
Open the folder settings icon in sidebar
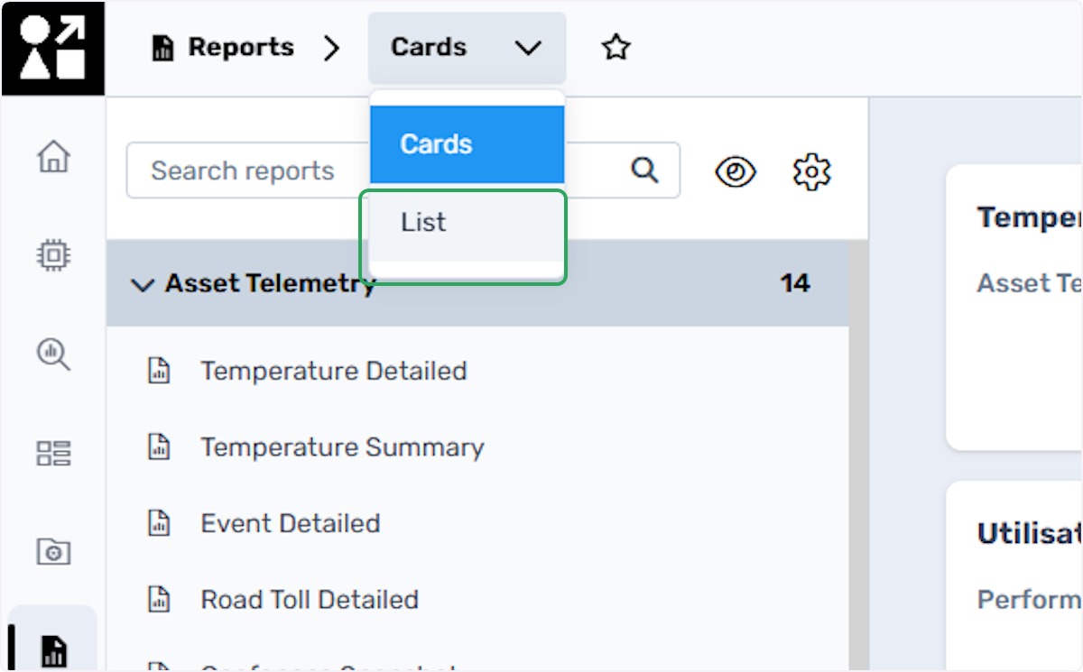point(53,551)
